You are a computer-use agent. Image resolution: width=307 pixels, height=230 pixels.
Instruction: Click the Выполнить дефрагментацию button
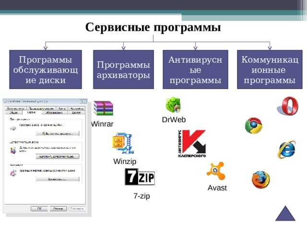[58, 157]
